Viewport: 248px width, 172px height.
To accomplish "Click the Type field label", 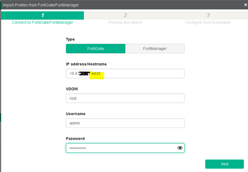I will click(70, 39).
